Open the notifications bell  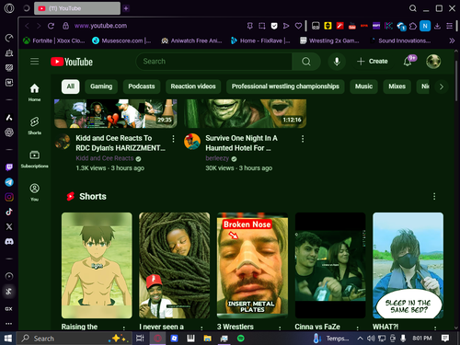408,62
